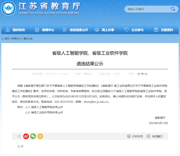Click the Jiangsu Education Department logo

point(8,8)
